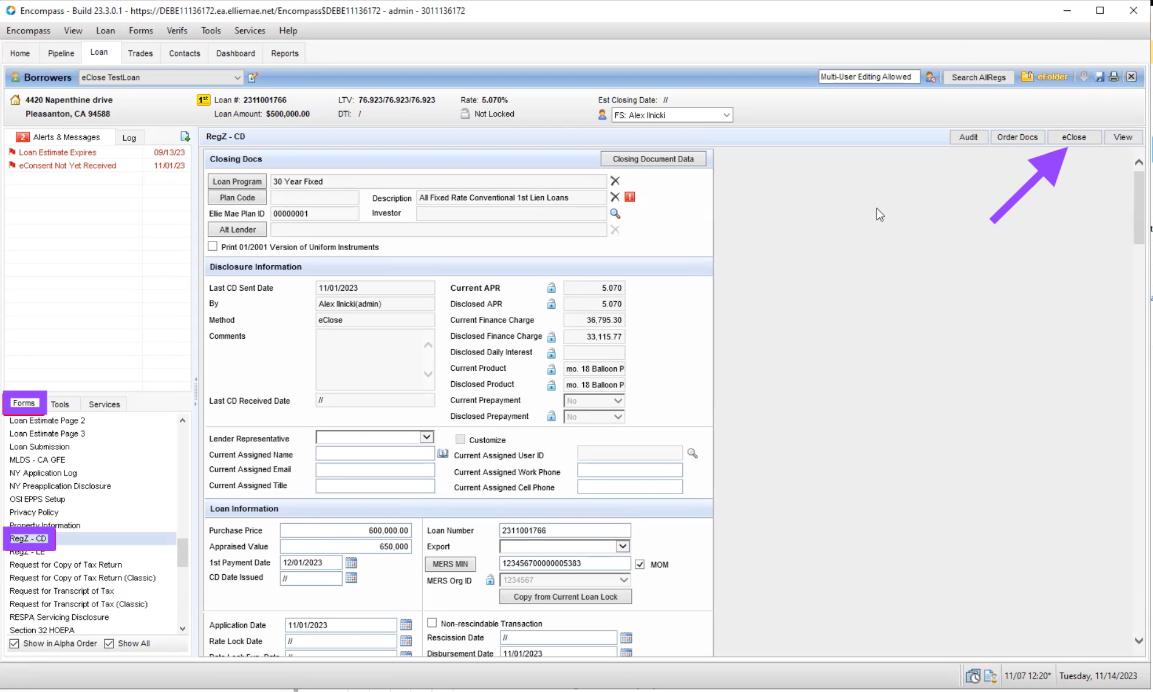This screenshot has width=1153, height=692.
Task: Click the Investor lookup magnifying glass
Action: coord(615,214)
